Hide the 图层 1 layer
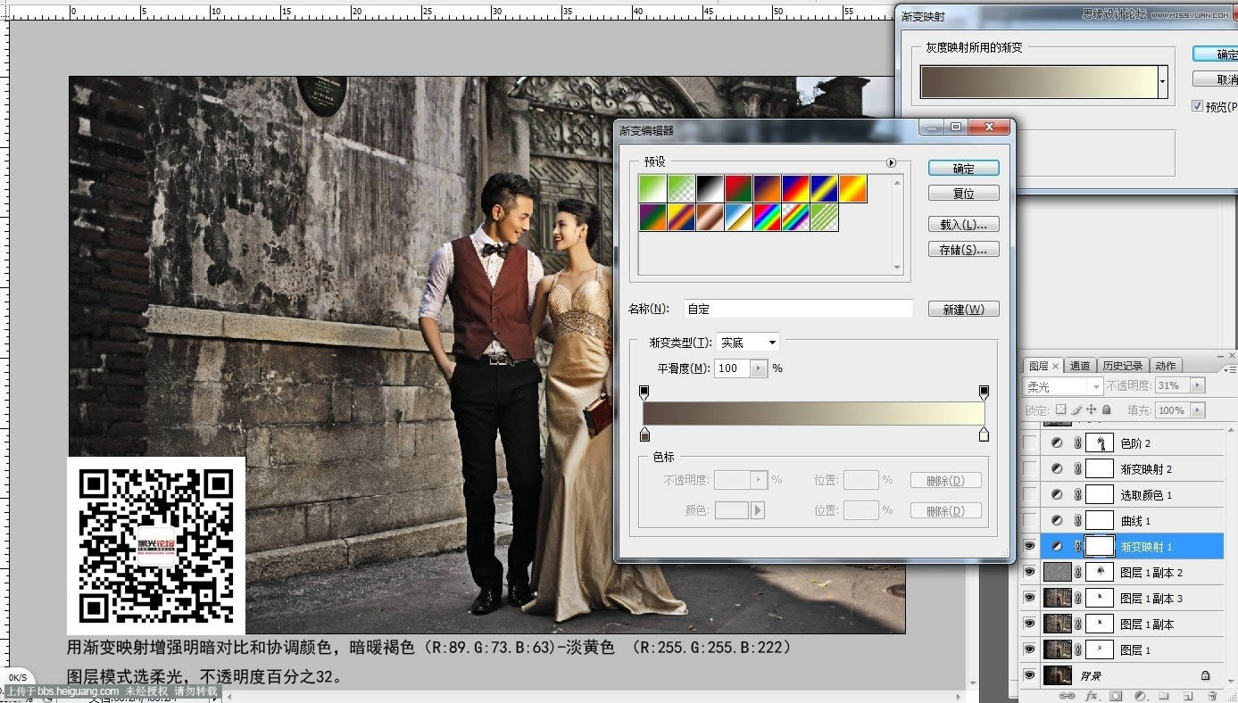Screen dimensions: 1238x703 pyautogui.click(x=1030, y=649)
